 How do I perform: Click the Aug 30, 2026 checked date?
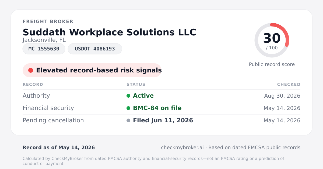coord(282,96)
